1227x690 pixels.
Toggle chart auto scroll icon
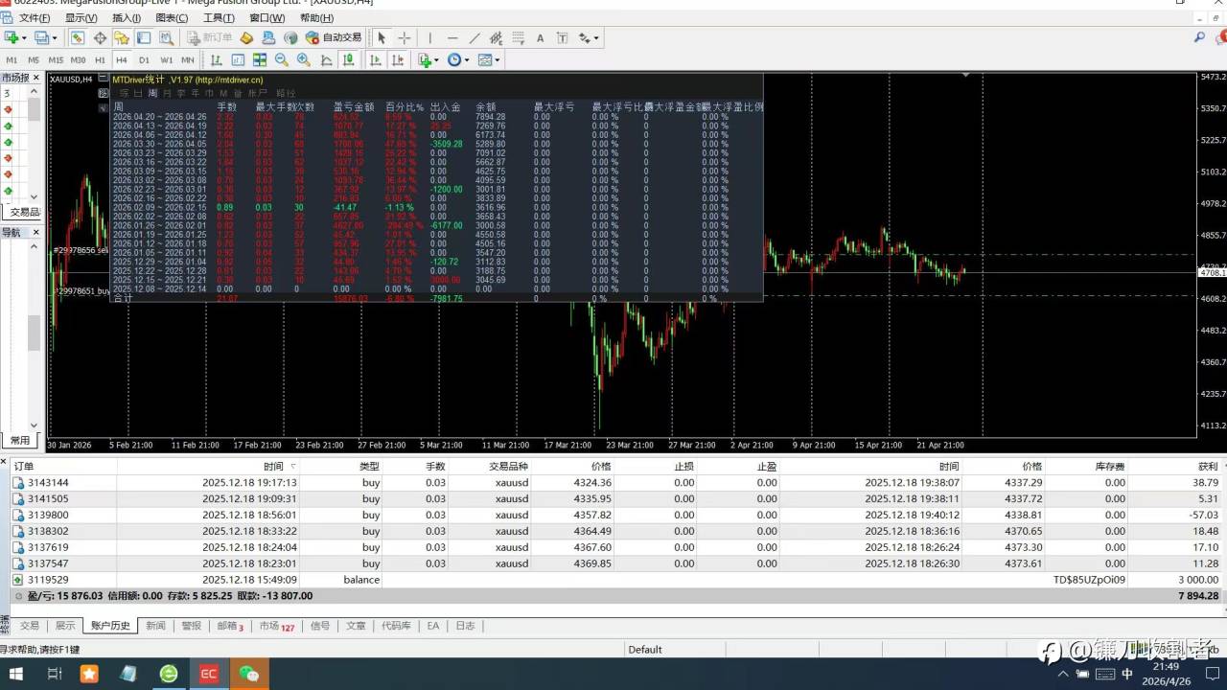pyautogui.click(x=374, y=59)
